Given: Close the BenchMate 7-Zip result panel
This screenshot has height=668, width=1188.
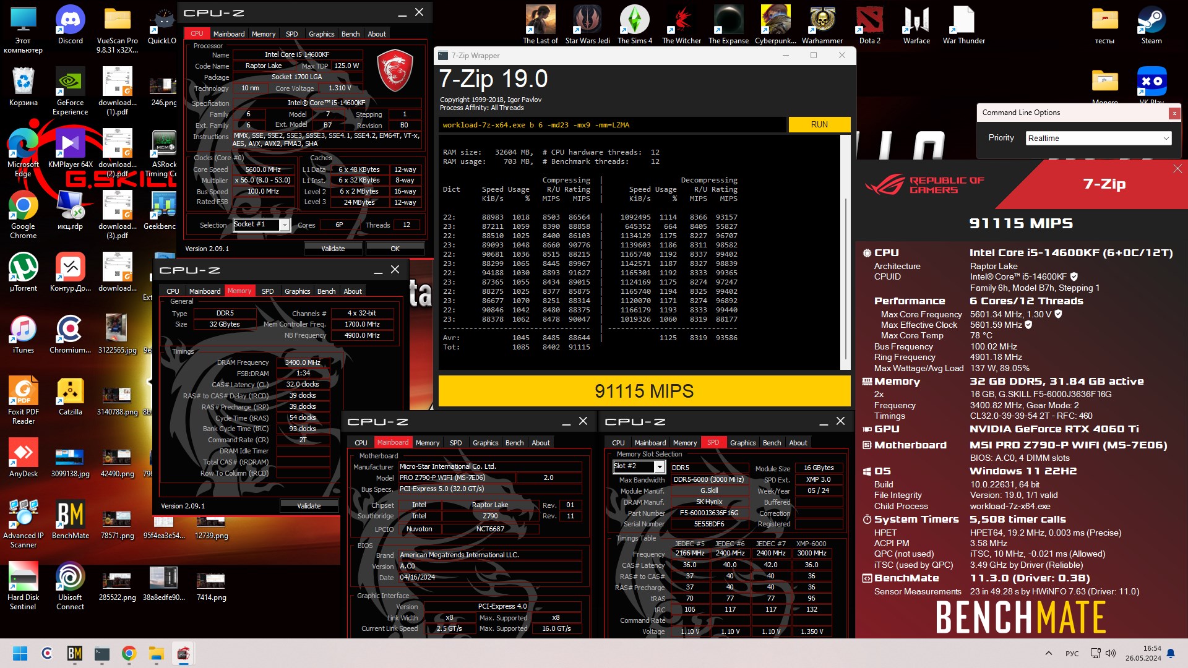Looking at the screenshot, I should [x=1177, y=168].
